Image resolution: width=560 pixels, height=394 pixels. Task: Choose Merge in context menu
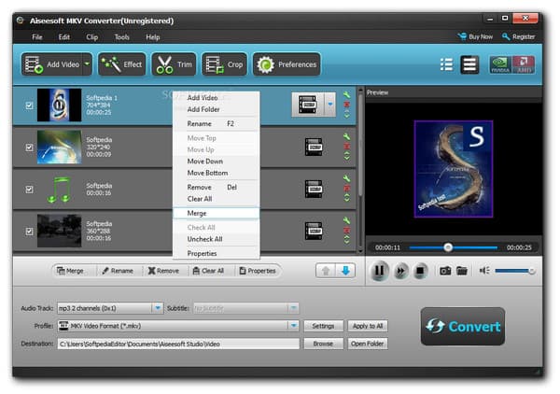tap(217, 213)
